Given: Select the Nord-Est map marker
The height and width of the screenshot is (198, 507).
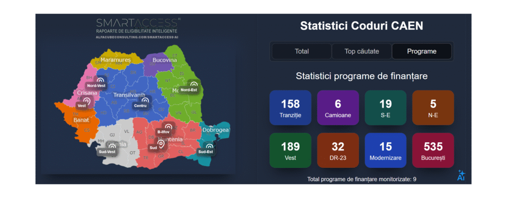Looking at the screenshot, I should click(x=193, y=84).
